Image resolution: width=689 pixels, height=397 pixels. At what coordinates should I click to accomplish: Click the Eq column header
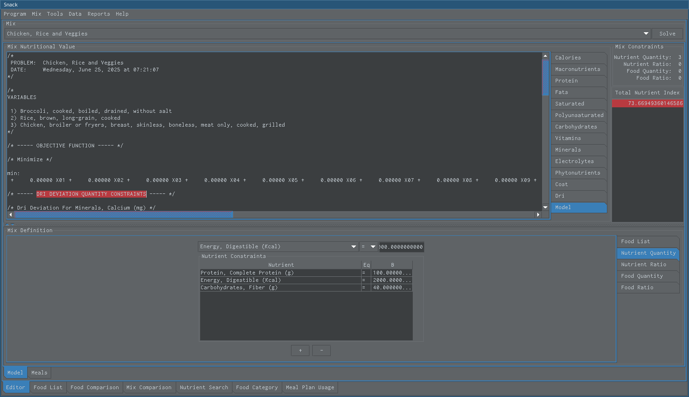tap(366, 265)
